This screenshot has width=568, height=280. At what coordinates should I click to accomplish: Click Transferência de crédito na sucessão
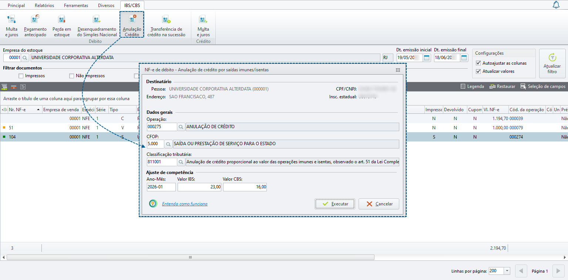click(x=166, y=26)
